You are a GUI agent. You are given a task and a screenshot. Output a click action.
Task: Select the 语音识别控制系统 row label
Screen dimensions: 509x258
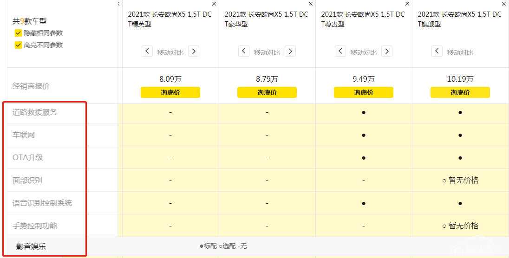coord(42,203)
